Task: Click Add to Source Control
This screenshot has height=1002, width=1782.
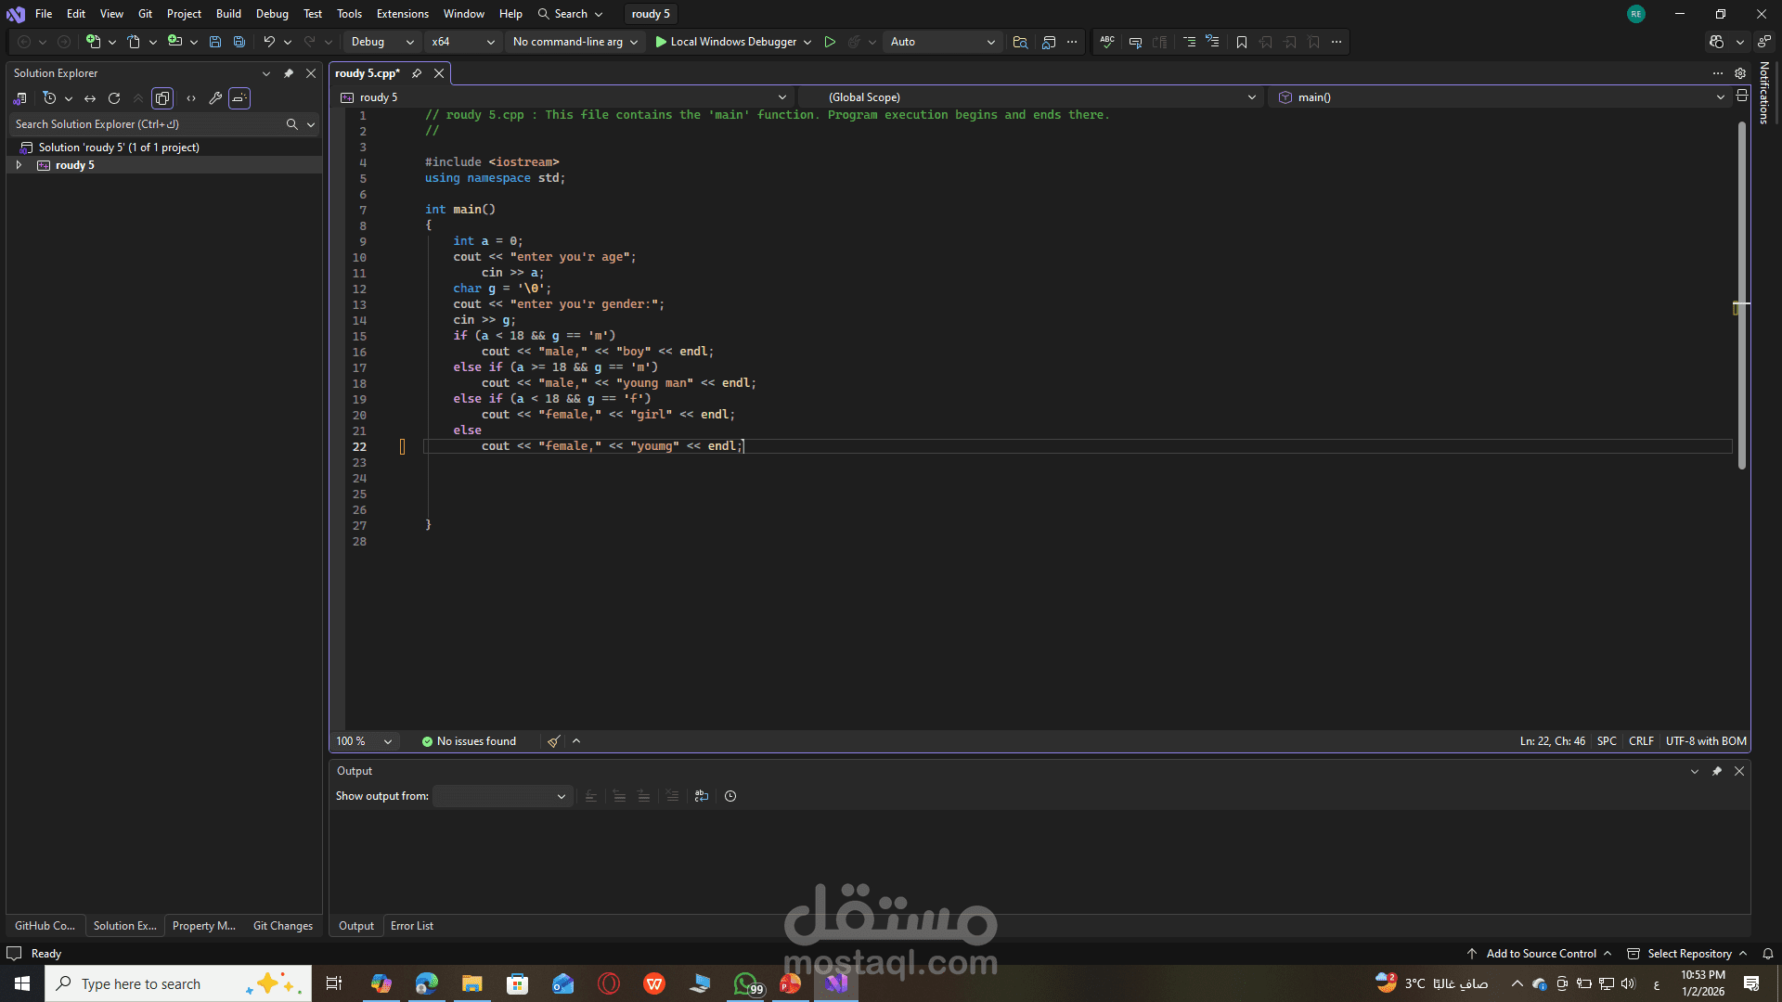Action: pos(1541,954)
